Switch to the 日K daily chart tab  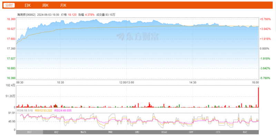[28, 5]
